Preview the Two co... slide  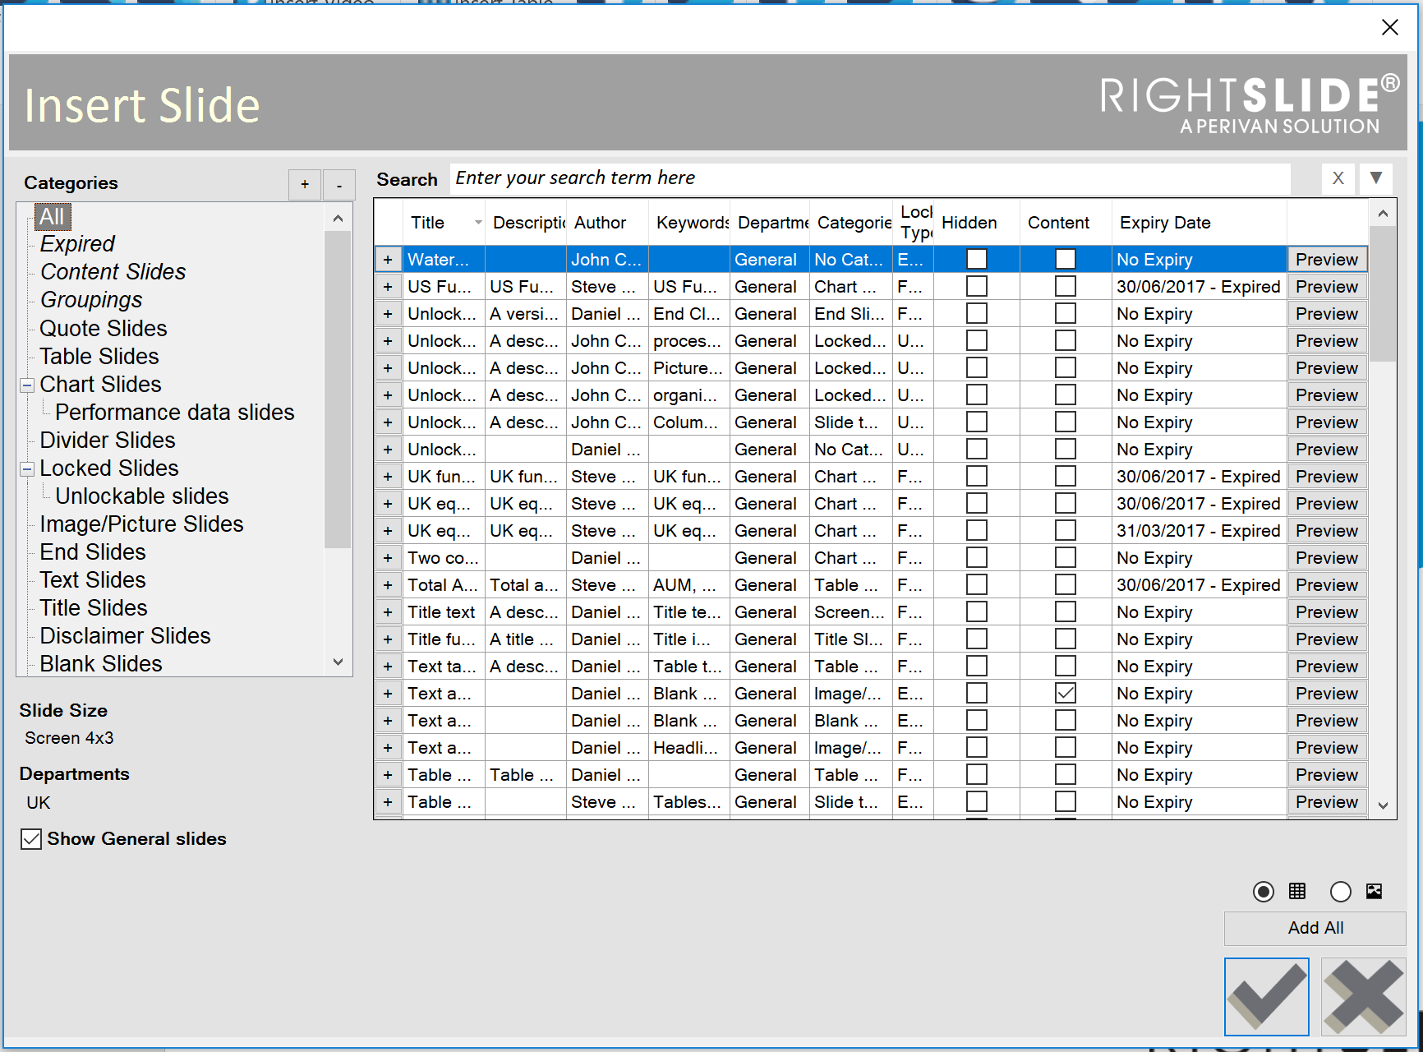tap(1327, 558)
